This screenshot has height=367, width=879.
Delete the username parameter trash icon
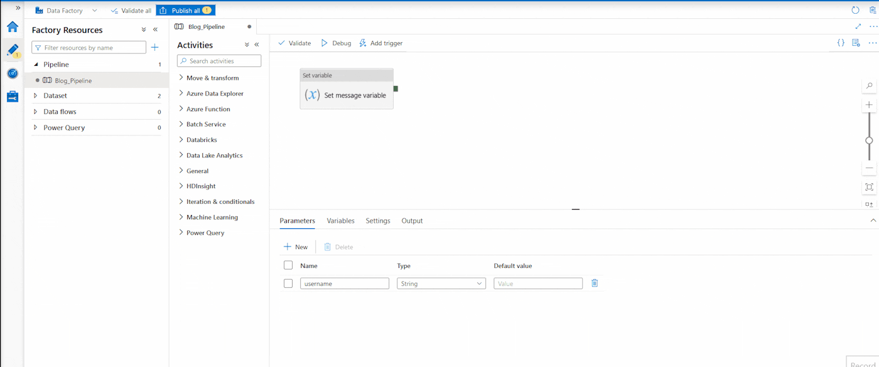pos(595,283)
